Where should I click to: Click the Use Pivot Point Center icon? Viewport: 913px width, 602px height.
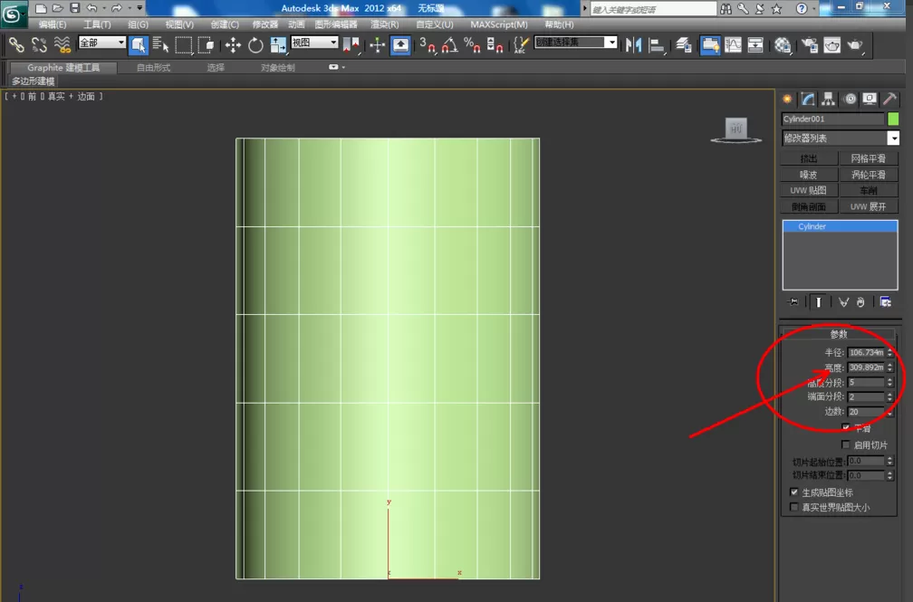coord(351,45)
